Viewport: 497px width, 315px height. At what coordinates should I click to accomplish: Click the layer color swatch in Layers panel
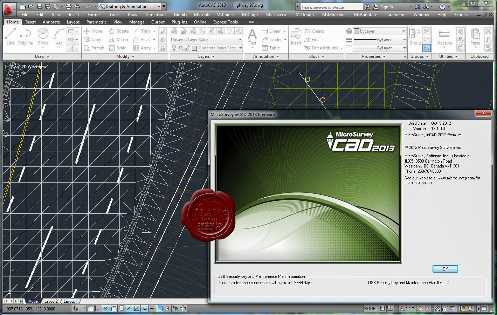[x=194, y=48]
